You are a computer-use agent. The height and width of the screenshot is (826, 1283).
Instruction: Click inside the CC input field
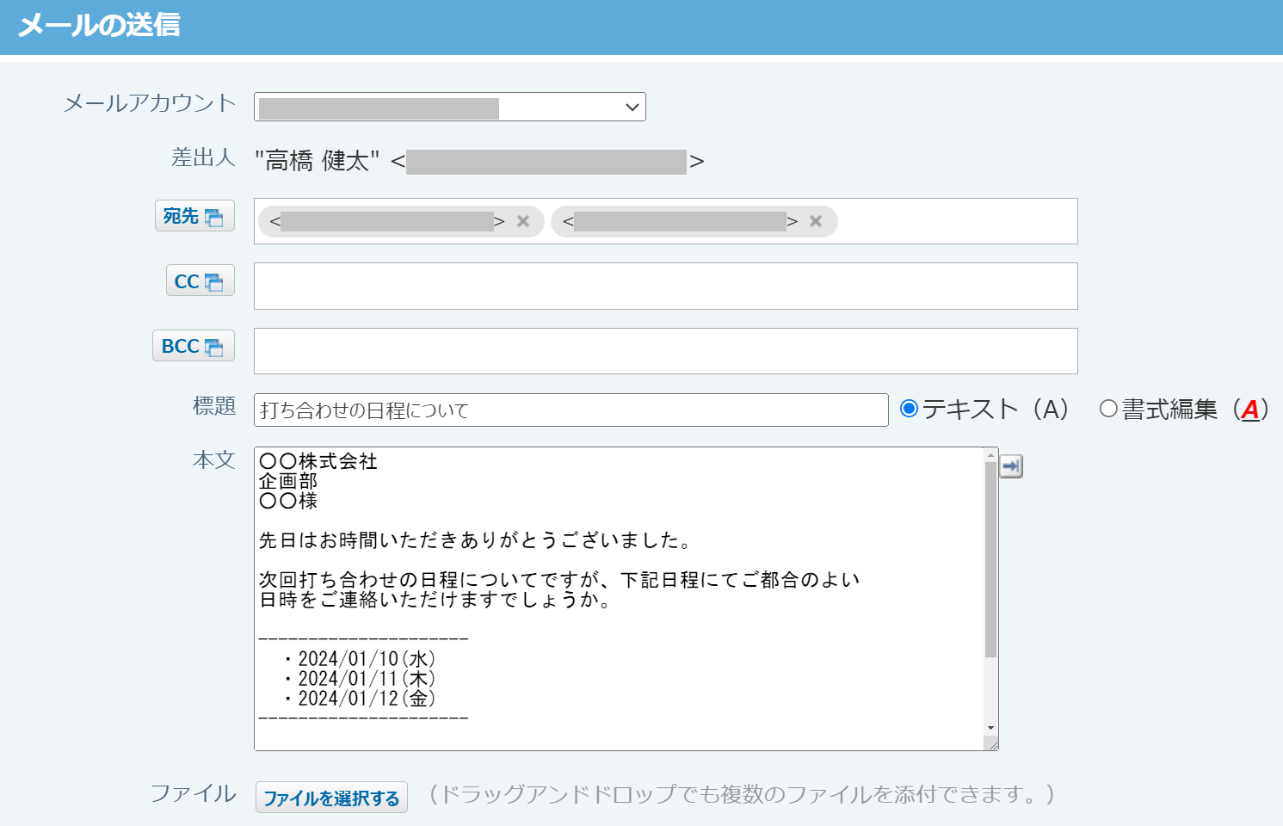[x=665, y=286]
